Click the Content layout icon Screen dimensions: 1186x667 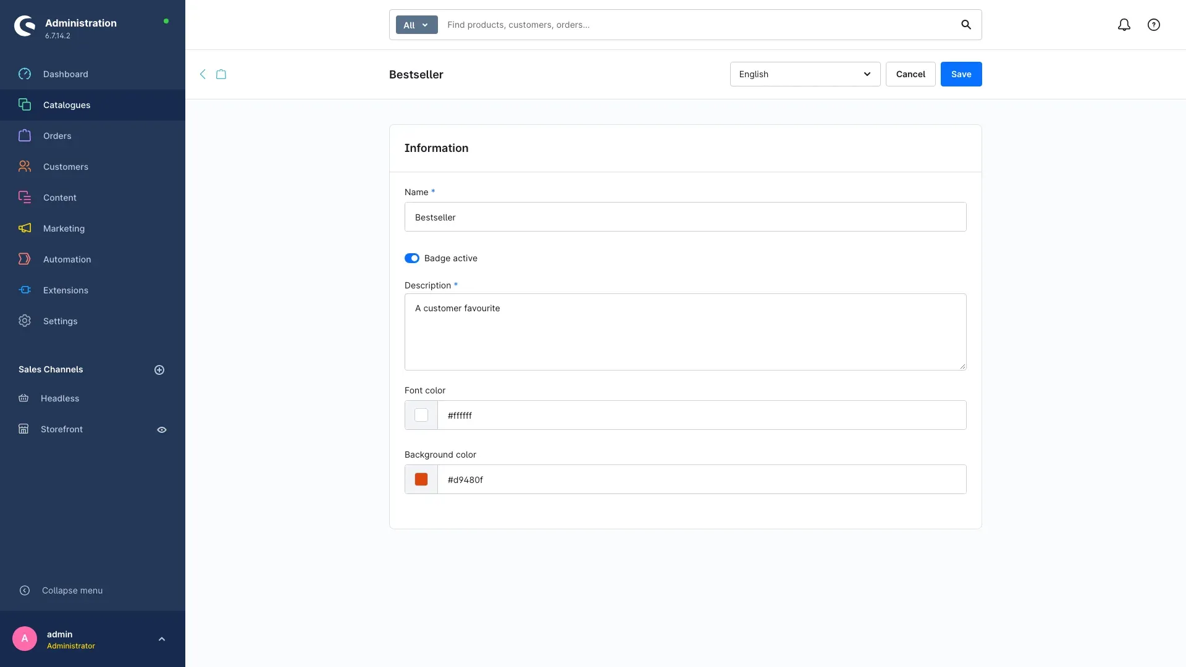[25, 198]
